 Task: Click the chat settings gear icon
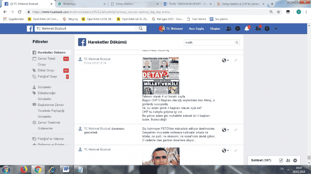[x=295, y=160]
